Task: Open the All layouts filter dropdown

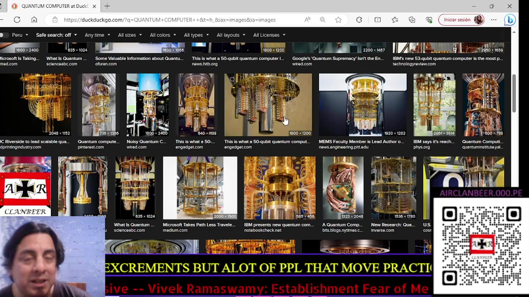Action: (231, 35)
